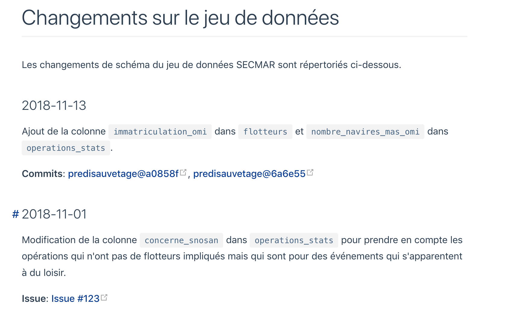Click the immatriculation_omi code label
Viewport: 512px width, 322px height.
160,132
